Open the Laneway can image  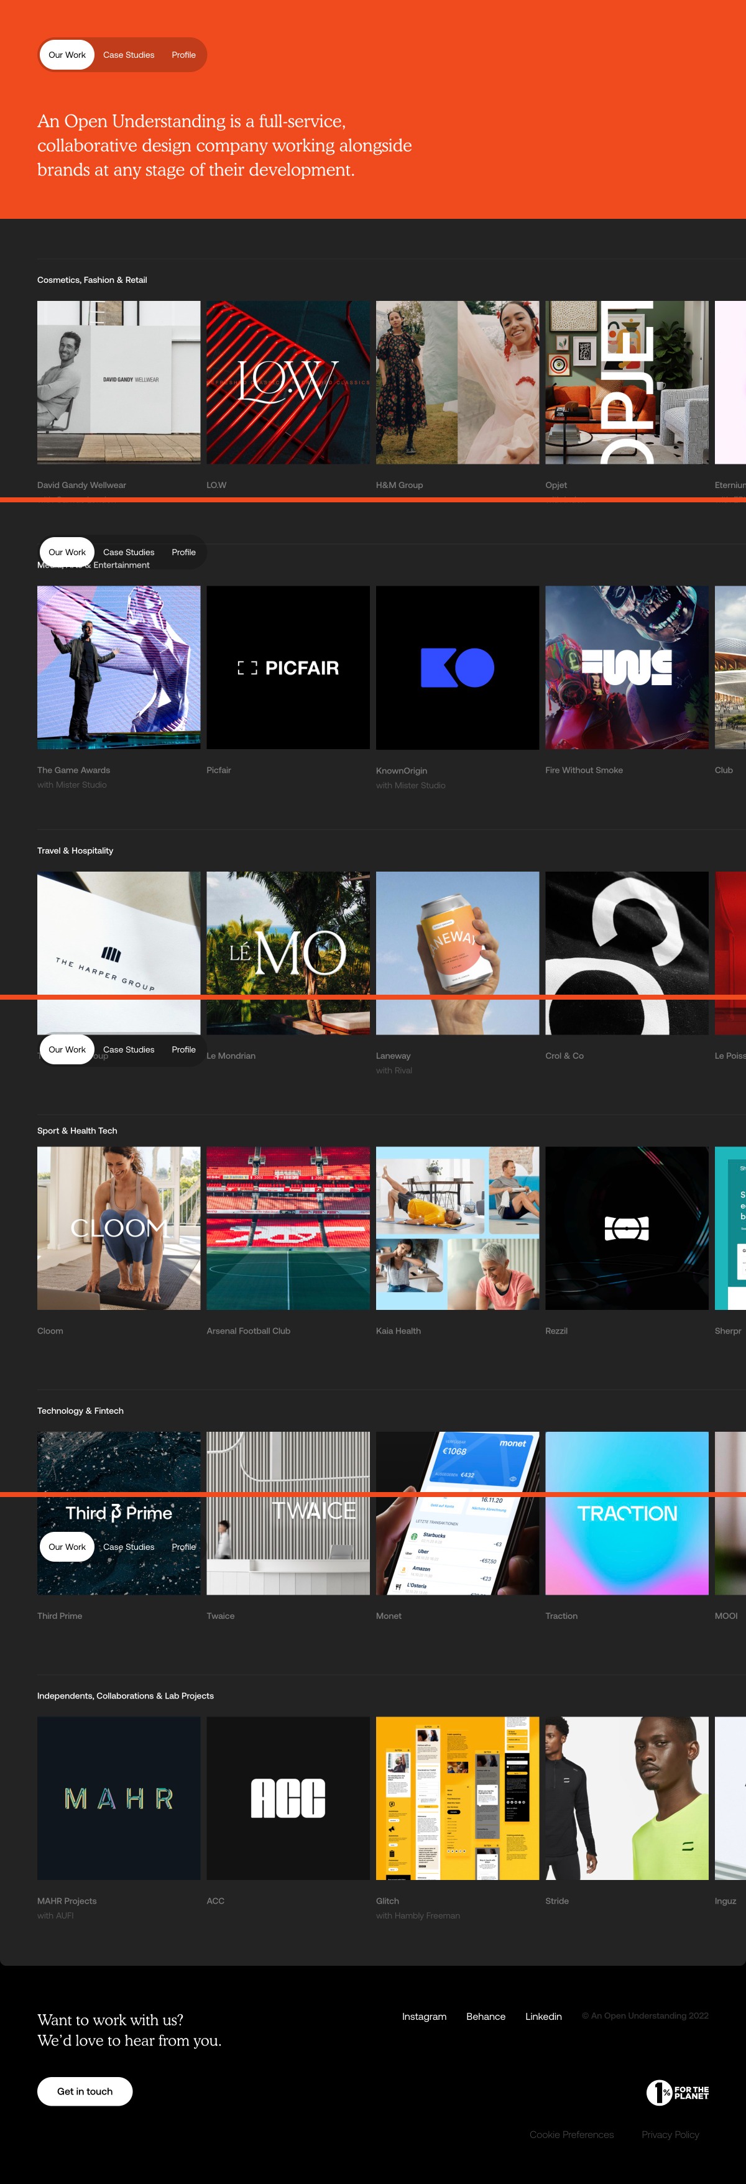(x=458, y=953)
